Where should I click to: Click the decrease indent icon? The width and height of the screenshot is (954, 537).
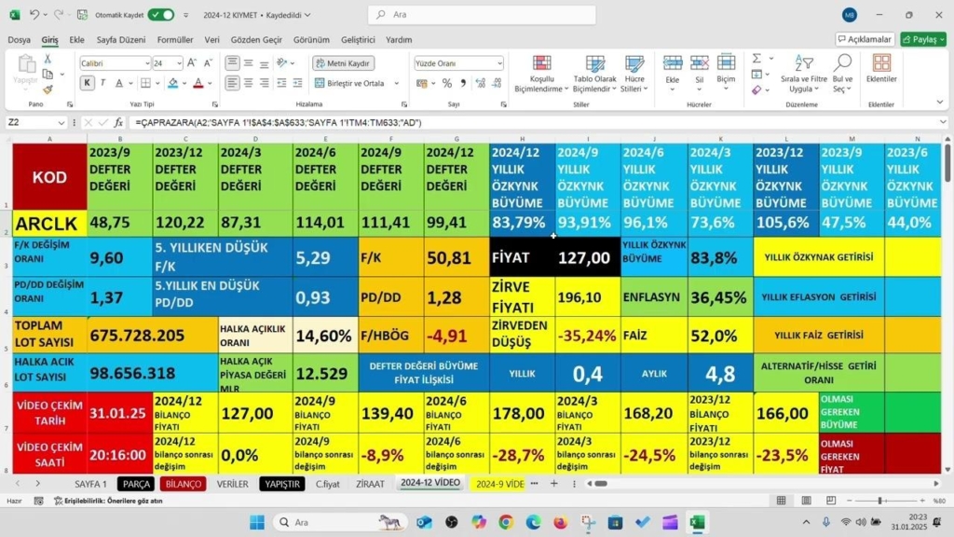click(281, 83)
